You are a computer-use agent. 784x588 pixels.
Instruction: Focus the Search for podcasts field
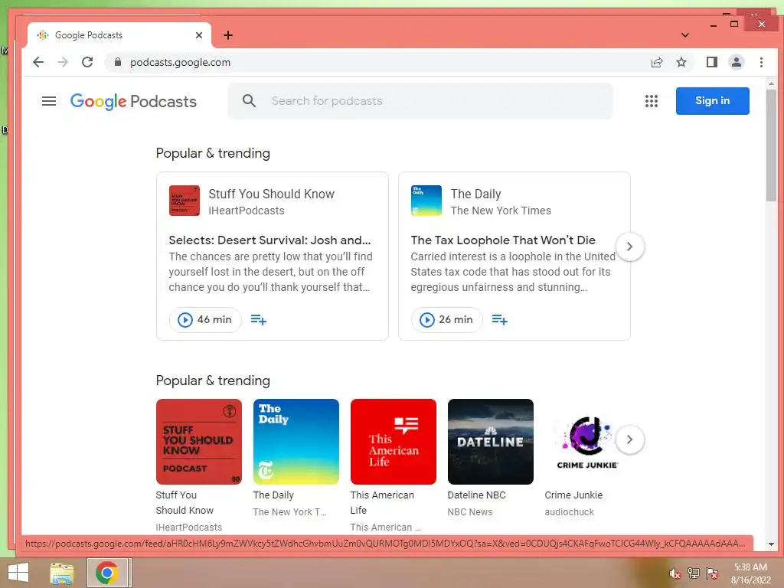(420, 100)
